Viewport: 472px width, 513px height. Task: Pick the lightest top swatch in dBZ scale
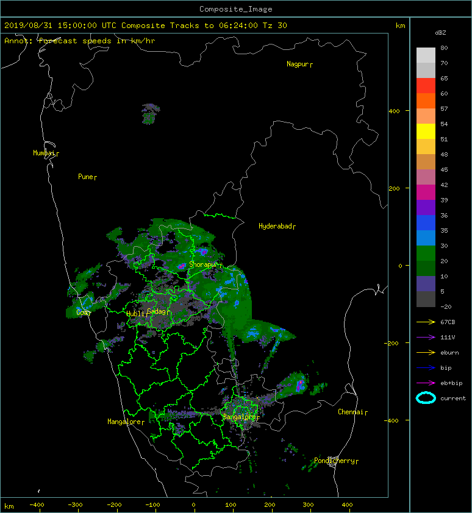click(x=426, y=55)
